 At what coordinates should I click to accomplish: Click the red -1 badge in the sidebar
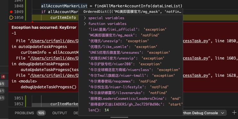click(3, 77)
